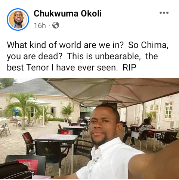Tap the black bag in the photo corner

coord(15,170)
